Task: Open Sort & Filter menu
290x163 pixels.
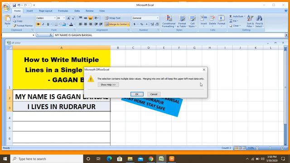Action: pos(250,21)
